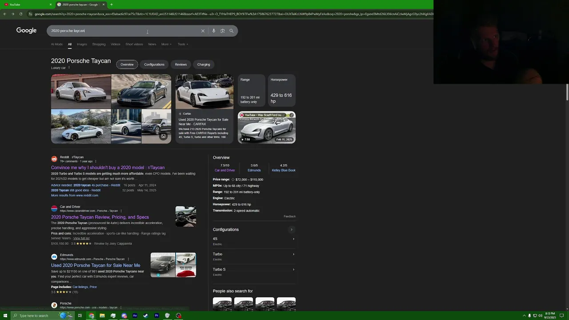
Task: Open the Google logo homepage link
Action: coord(26,30)
